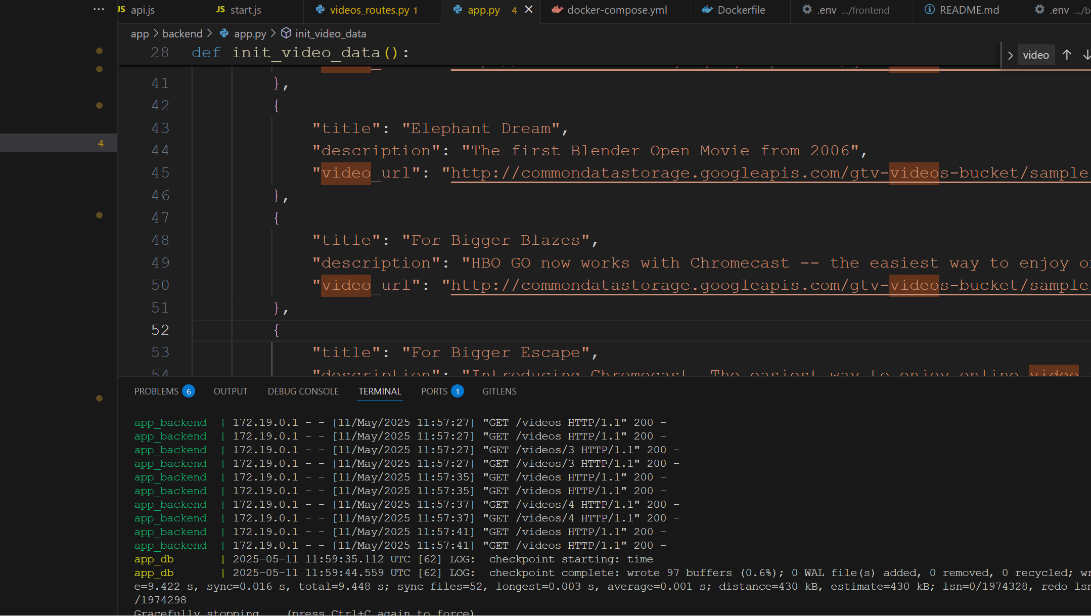Close the app.py editor tab

pyautogui.click(x=529, y=10)
